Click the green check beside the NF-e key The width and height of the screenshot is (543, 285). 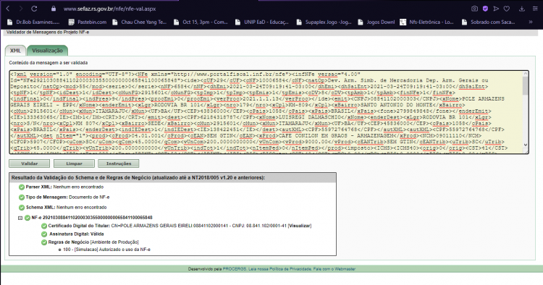pos(28,218)
